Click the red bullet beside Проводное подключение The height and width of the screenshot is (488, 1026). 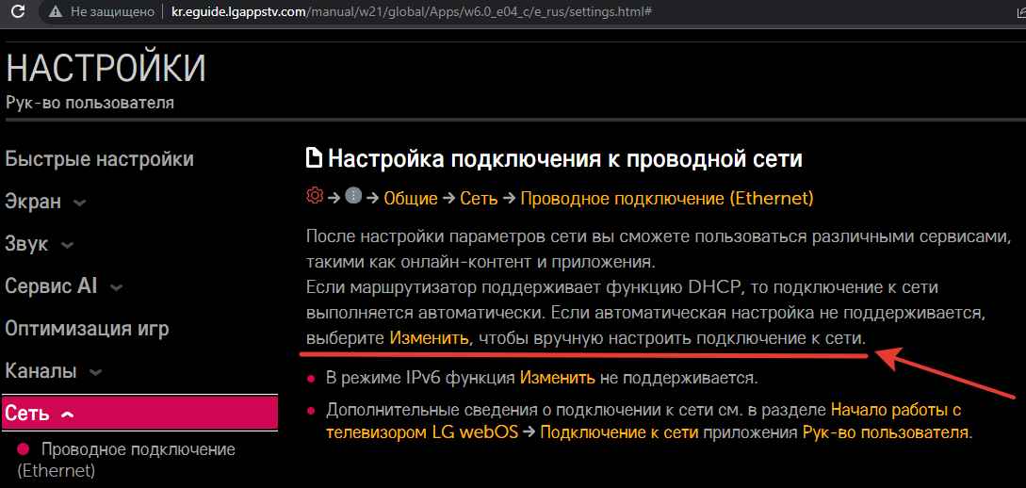click(24, 449)
